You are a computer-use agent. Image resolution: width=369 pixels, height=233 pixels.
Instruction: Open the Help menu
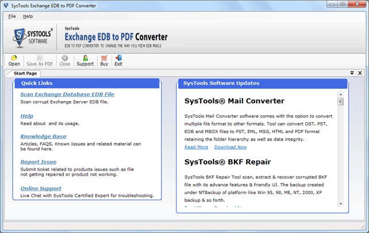28,16
